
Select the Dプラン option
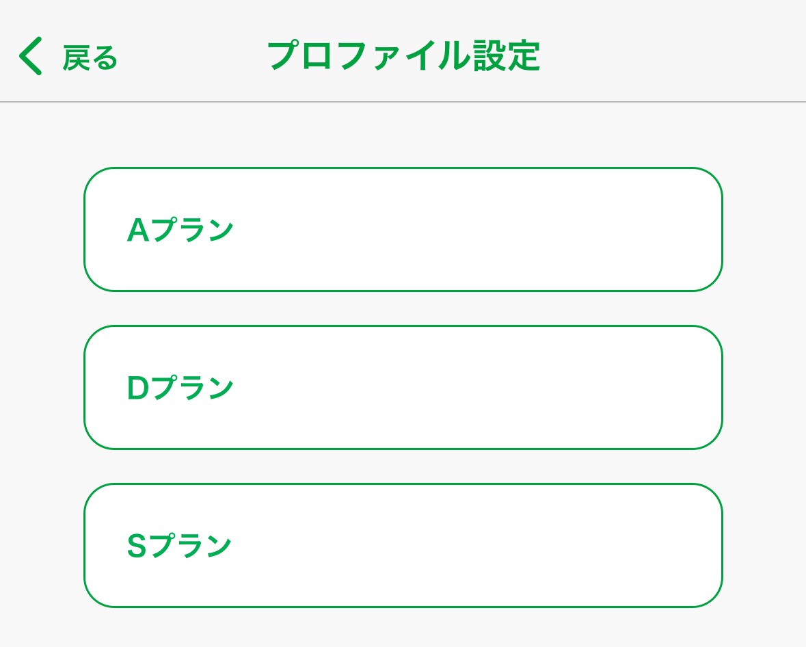click(403, 388)
